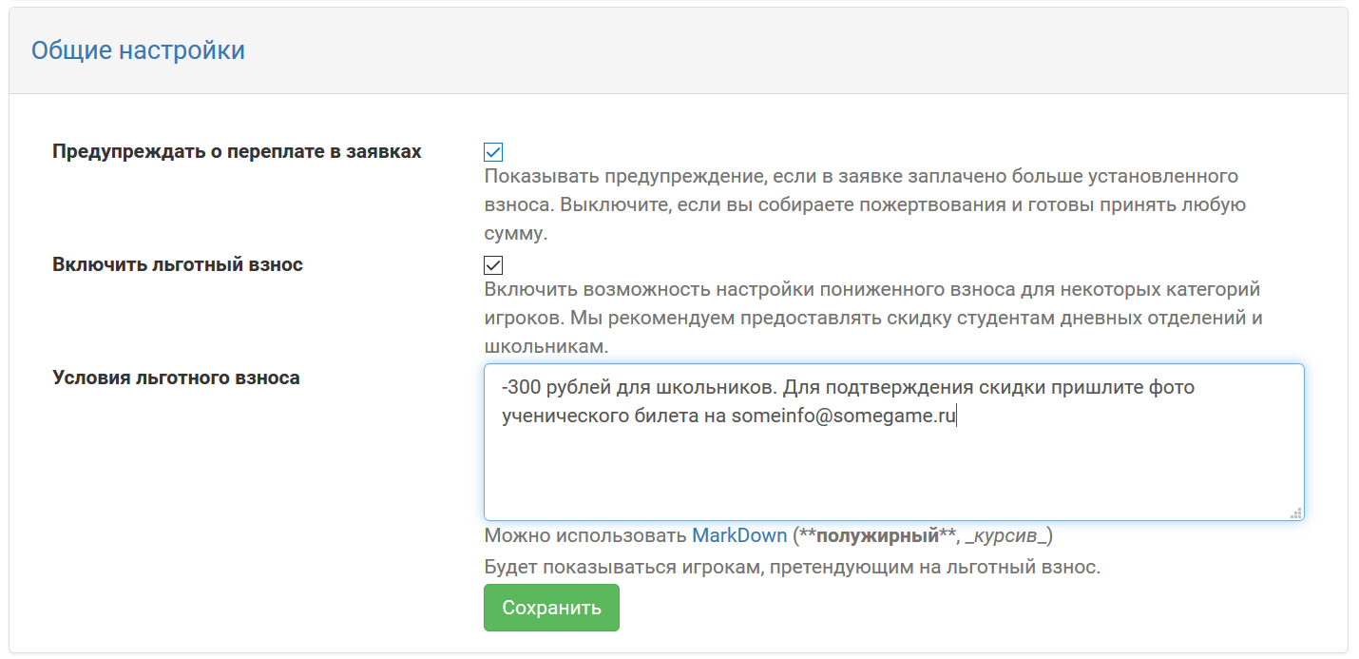Click the helper text "Можно использовать"
Viewport: 1359px width, 659px height.
pyautogui.click(x=584, y=535)
